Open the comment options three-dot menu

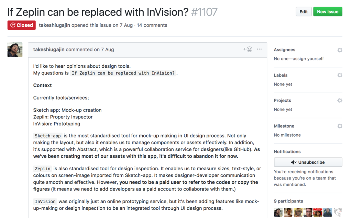259,49
